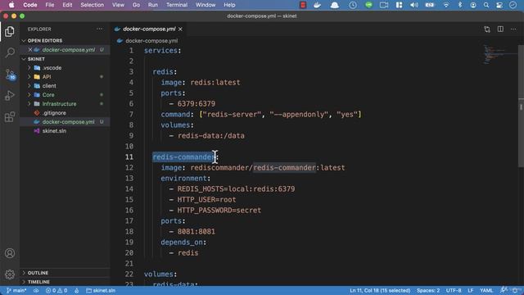This screenshot has width=524, height=295.
Task: Click the main branch indicator in status bar
Action: [x=16, y=290]
